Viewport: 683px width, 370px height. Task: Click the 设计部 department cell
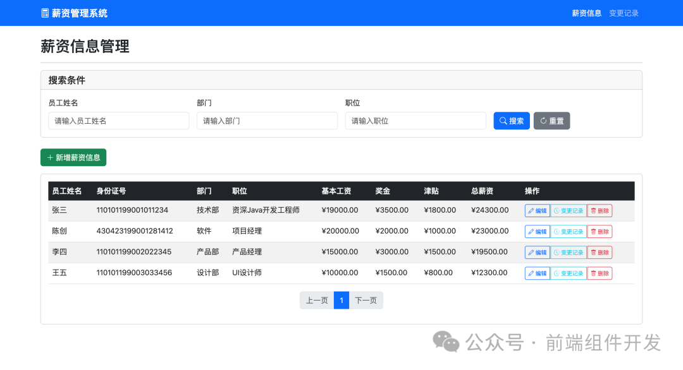[x=208, y=273]
